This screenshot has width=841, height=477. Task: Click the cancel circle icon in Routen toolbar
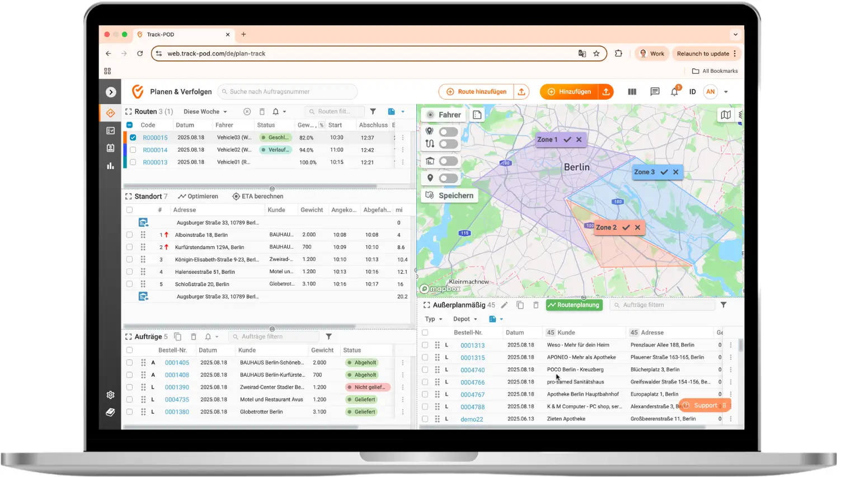click(247, 111)
